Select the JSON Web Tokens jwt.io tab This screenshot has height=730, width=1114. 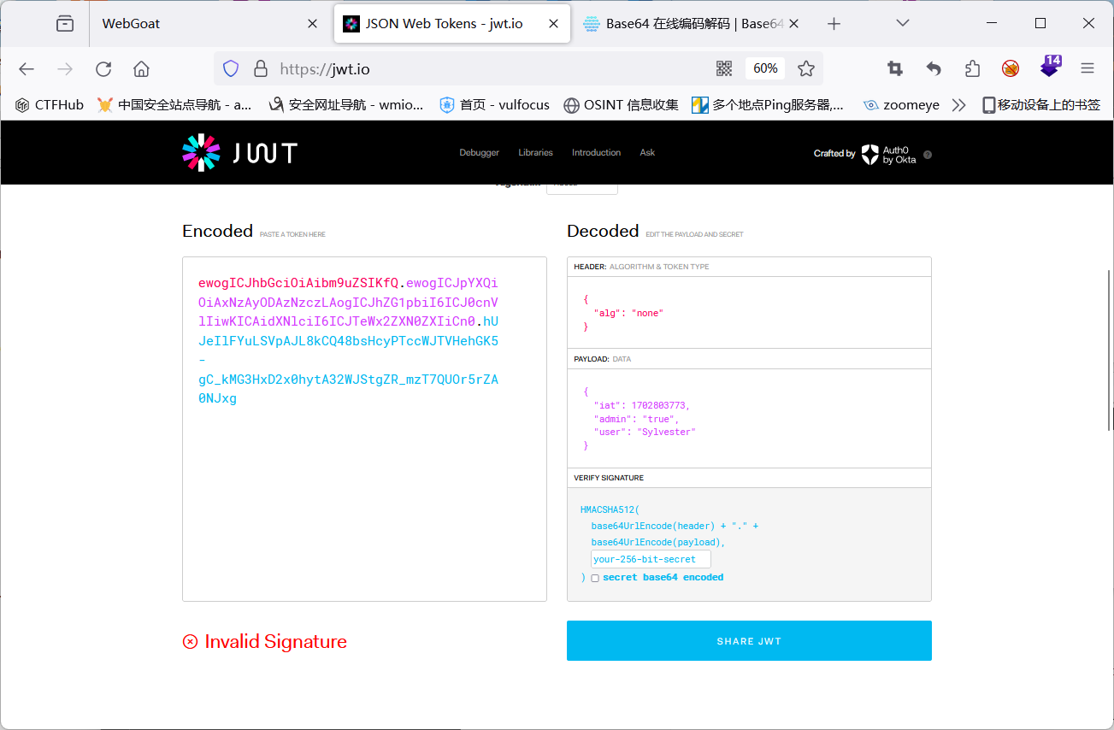coord(451,24)
